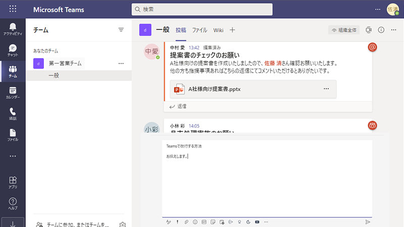Open manage teams gear icon
The image size is (404, 227).
pos(123,224)
